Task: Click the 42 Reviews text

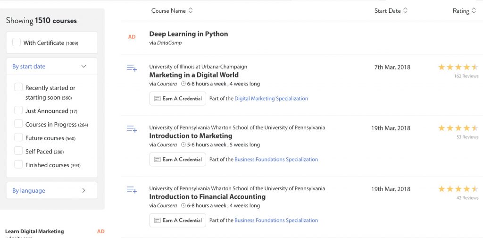Action: click(x=467, y=198)
